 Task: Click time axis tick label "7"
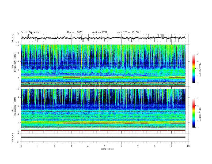[x=138, y=146]
